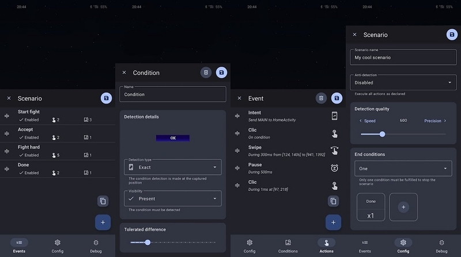The width and height of the screenshot is (461, 257).
Task: Open the Intent action phone icon
Action: coord(334,116)
